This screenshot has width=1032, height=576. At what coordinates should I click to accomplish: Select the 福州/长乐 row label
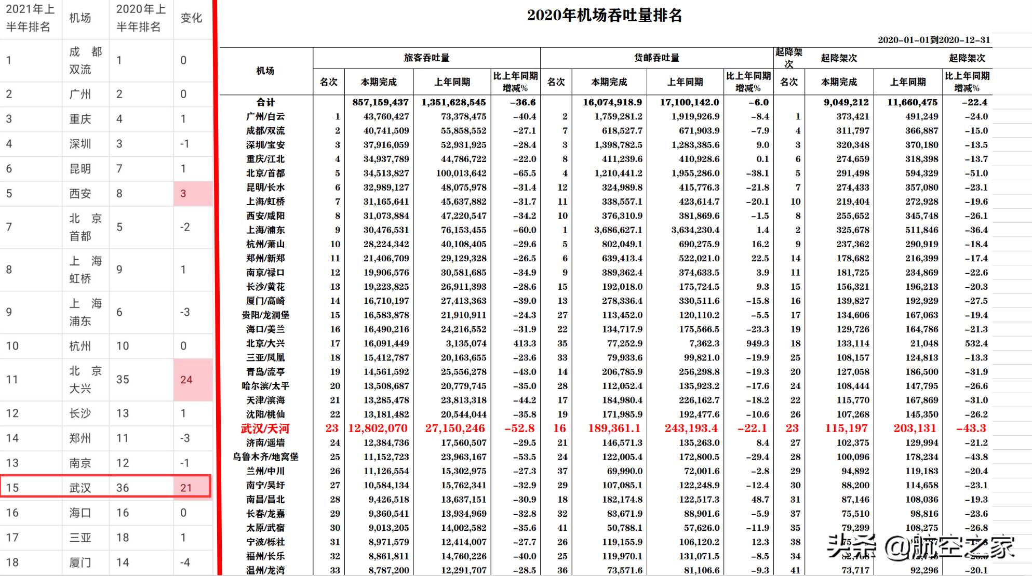click(265, 556)
